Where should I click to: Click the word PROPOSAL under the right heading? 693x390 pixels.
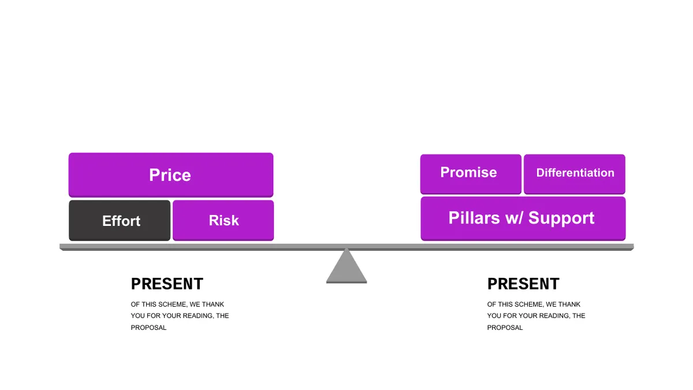pyautogui.click(x=505, y=328)
